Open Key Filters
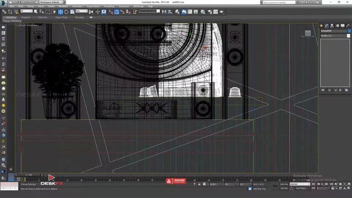The height and width of the screenshot is (198, 352). (301, 188)
